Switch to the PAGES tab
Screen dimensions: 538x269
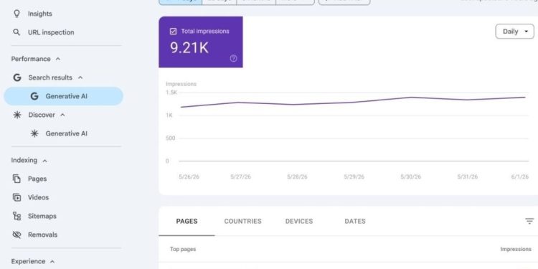click(x=187, y=222)
